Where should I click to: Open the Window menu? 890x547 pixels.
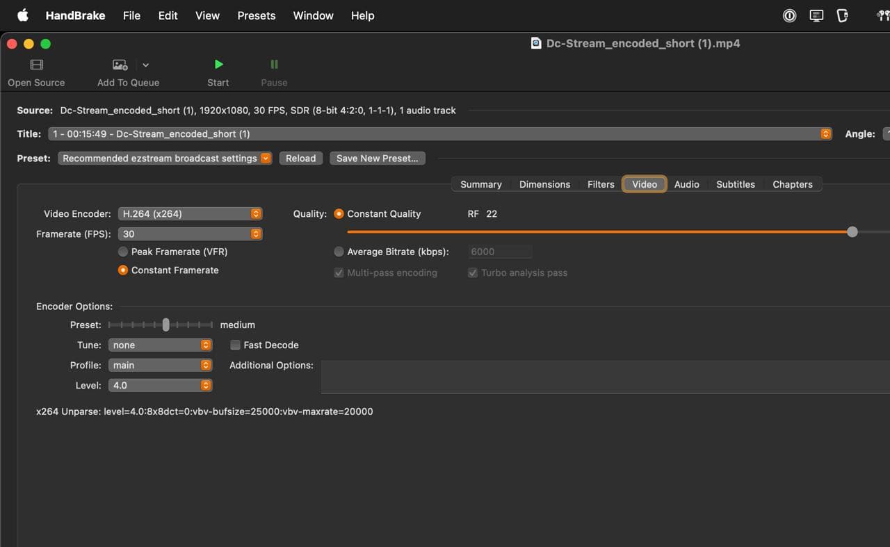tap(313, 15)
